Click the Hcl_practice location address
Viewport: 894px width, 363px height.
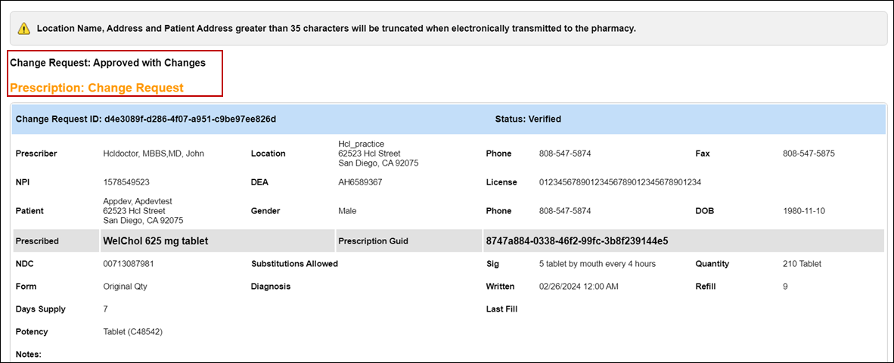pos(378,154)
